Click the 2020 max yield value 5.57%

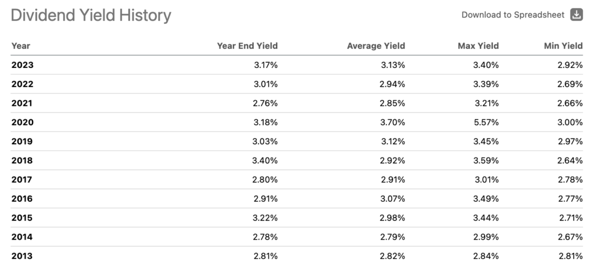coord(485,123)
